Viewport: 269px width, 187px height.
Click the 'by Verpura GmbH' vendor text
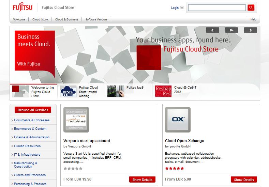[77, 146]
